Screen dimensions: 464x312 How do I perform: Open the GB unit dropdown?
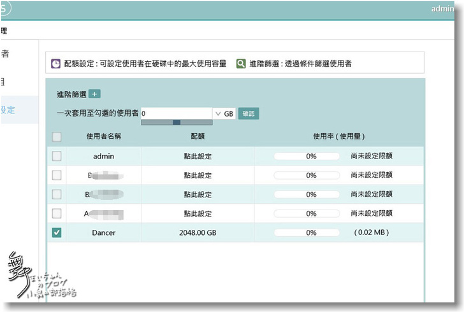click(224, 113)
